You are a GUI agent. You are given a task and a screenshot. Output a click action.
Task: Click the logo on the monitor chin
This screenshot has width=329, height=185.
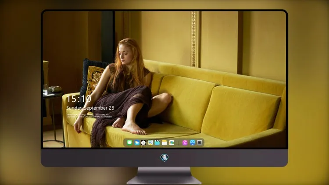[164, 158]
